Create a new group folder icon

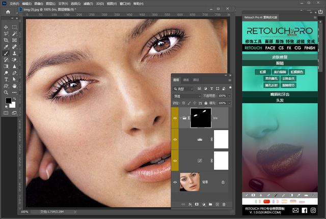210,204
